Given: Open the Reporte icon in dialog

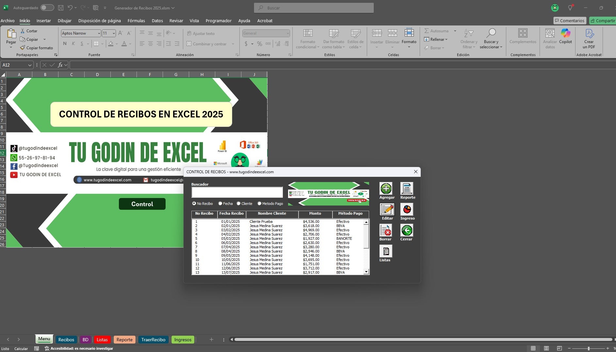Looking at the screenshot, I should (407, 189).
